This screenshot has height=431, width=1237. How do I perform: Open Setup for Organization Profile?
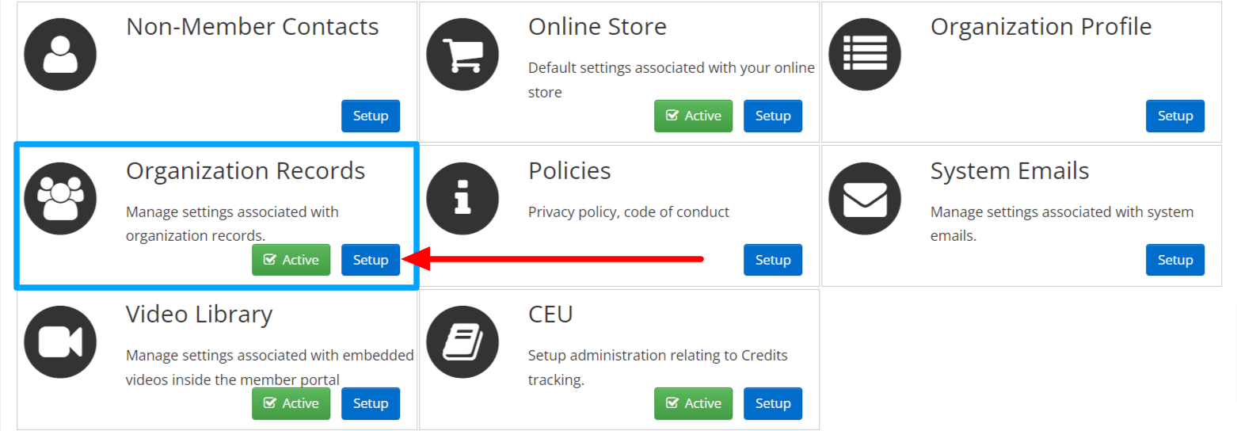click(x=1175, y=116)
